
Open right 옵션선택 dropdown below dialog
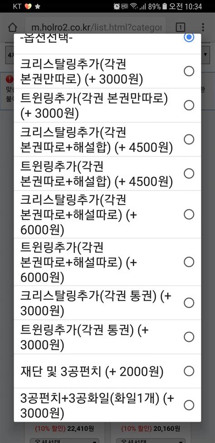[x=151, y=441]
